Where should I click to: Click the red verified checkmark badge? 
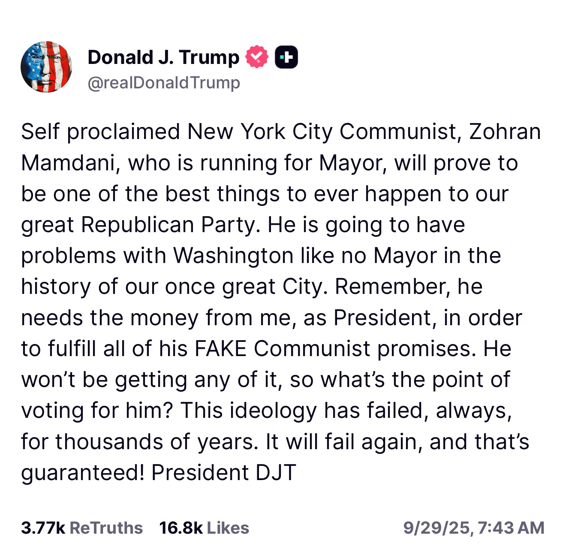pyautogui.click(x=257, y=57)
